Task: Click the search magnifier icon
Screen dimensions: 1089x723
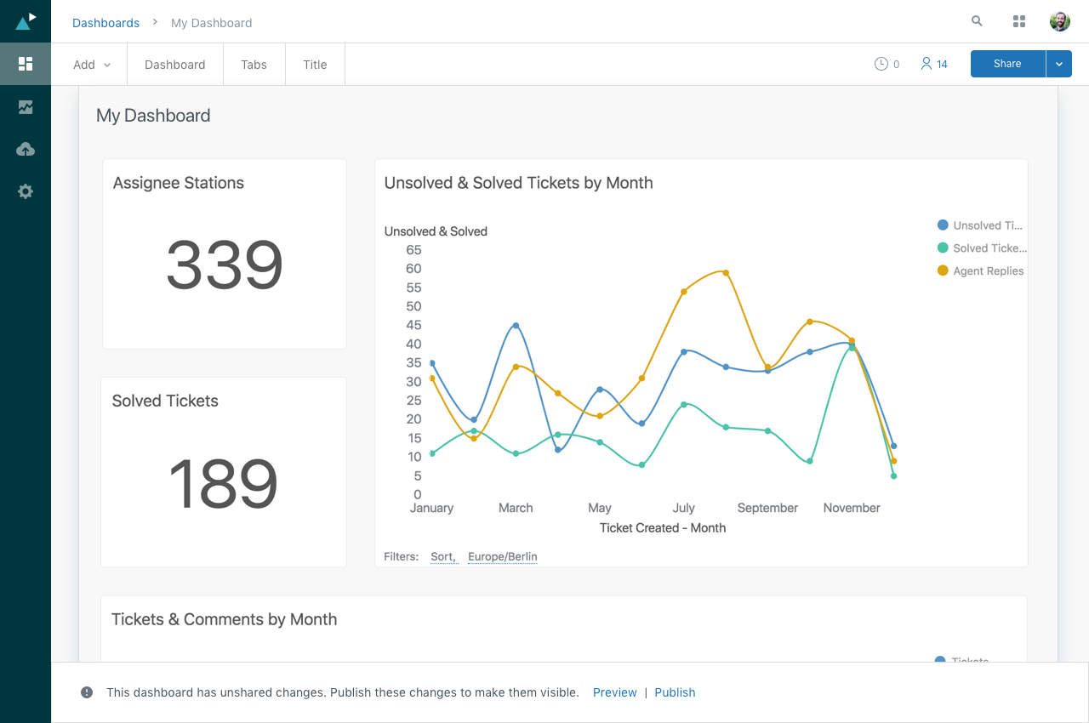Action: pyautogui.click(x=977, y=21)
